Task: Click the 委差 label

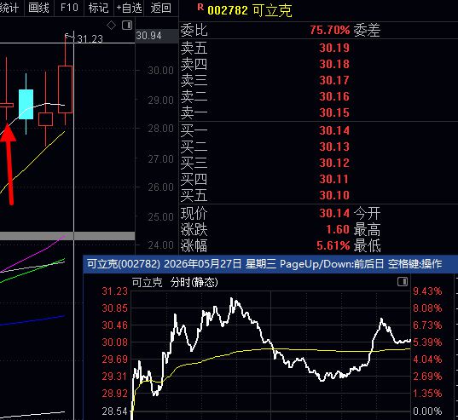Action: point(367,31)
